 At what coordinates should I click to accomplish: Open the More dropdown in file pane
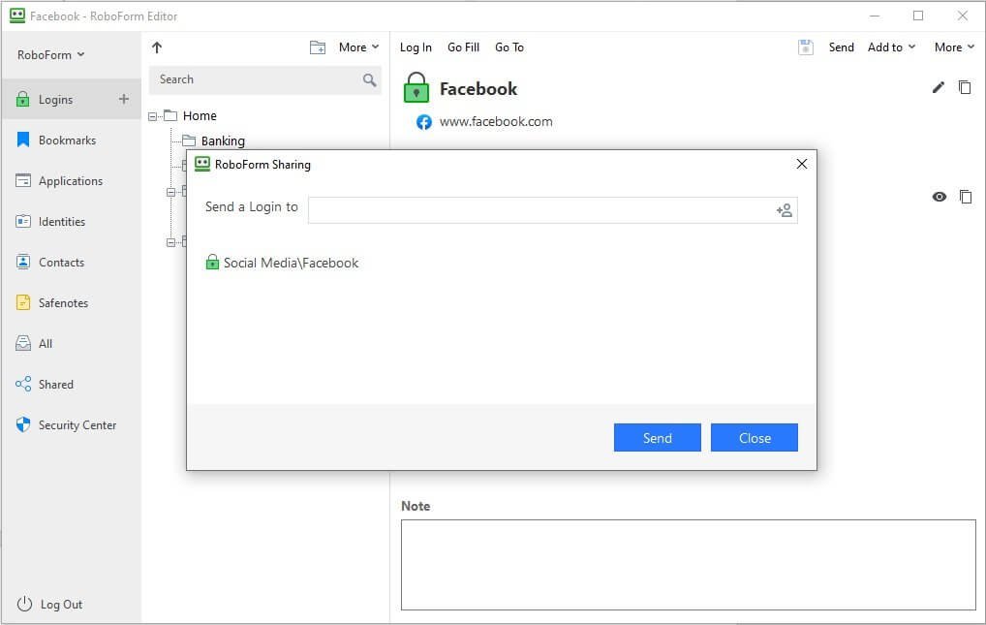358,47
